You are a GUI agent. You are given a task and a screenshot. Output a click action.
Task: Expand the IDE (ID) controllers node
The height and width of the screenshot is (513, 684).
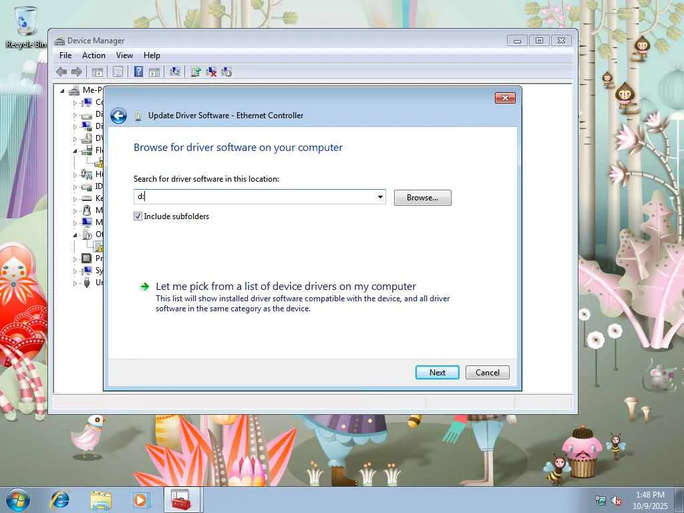click(x=75, y=187)
